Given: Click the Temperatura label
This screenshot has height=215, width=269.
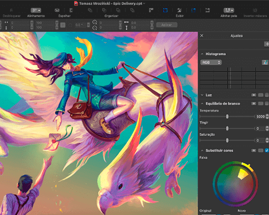Looking at the screenshot, I should click(x=209, y=111).
